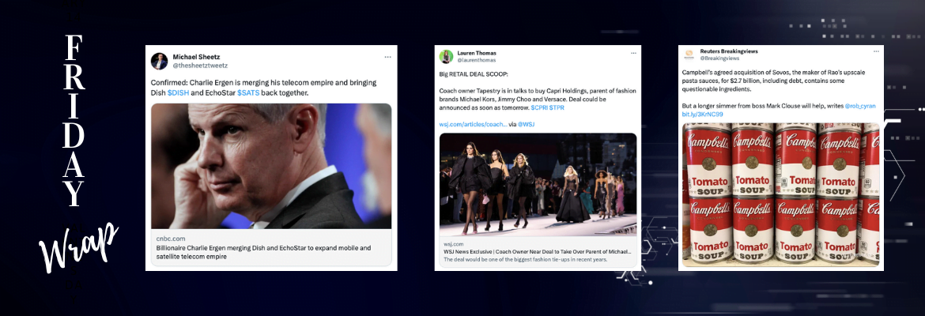Click Michael Sheetz's profile avatar
The height and width of the screenshot is (316, 925).
coord(159,61)
